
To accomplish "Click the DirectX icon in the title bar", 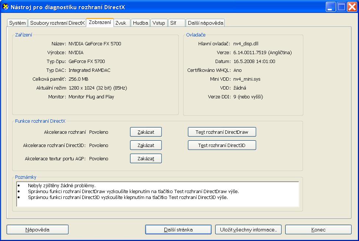I will click(x=5, y=7).
